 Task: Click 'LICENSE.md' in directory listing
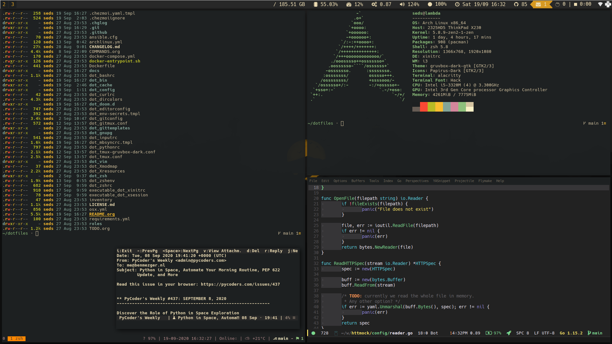pos(102,205)
